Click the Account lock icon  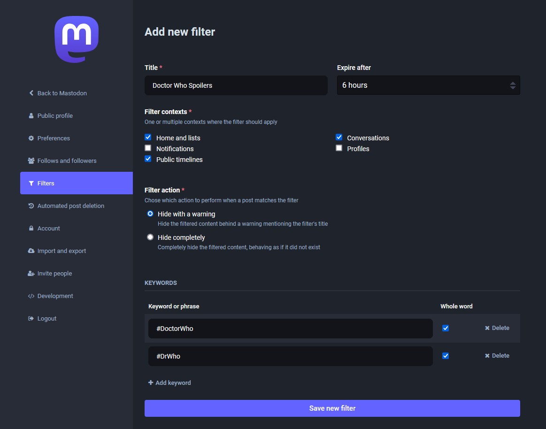point(31,228)
